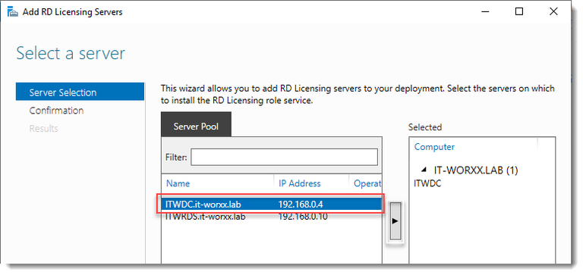Maximize the Add RD Licensing Servers window

(519, 12)
